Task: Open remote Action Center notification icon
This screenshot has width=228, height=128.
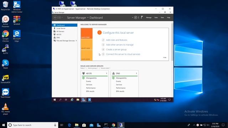Action: tap(170, 100)
